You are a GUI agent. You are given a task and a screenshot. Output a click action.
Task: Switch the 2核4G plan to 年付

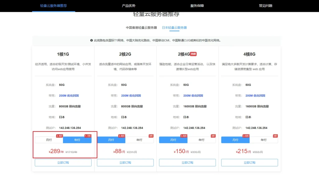click(x=202, y=140)
